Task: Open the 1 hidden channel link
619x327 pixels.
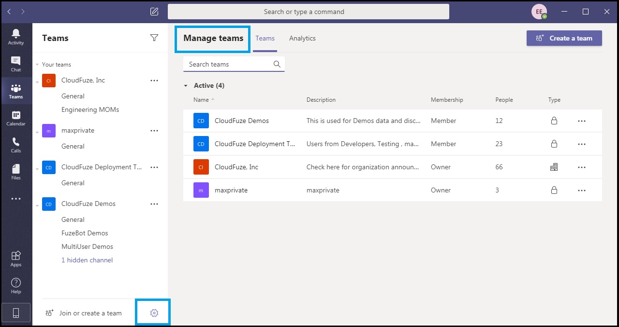Action: [87, 260]
